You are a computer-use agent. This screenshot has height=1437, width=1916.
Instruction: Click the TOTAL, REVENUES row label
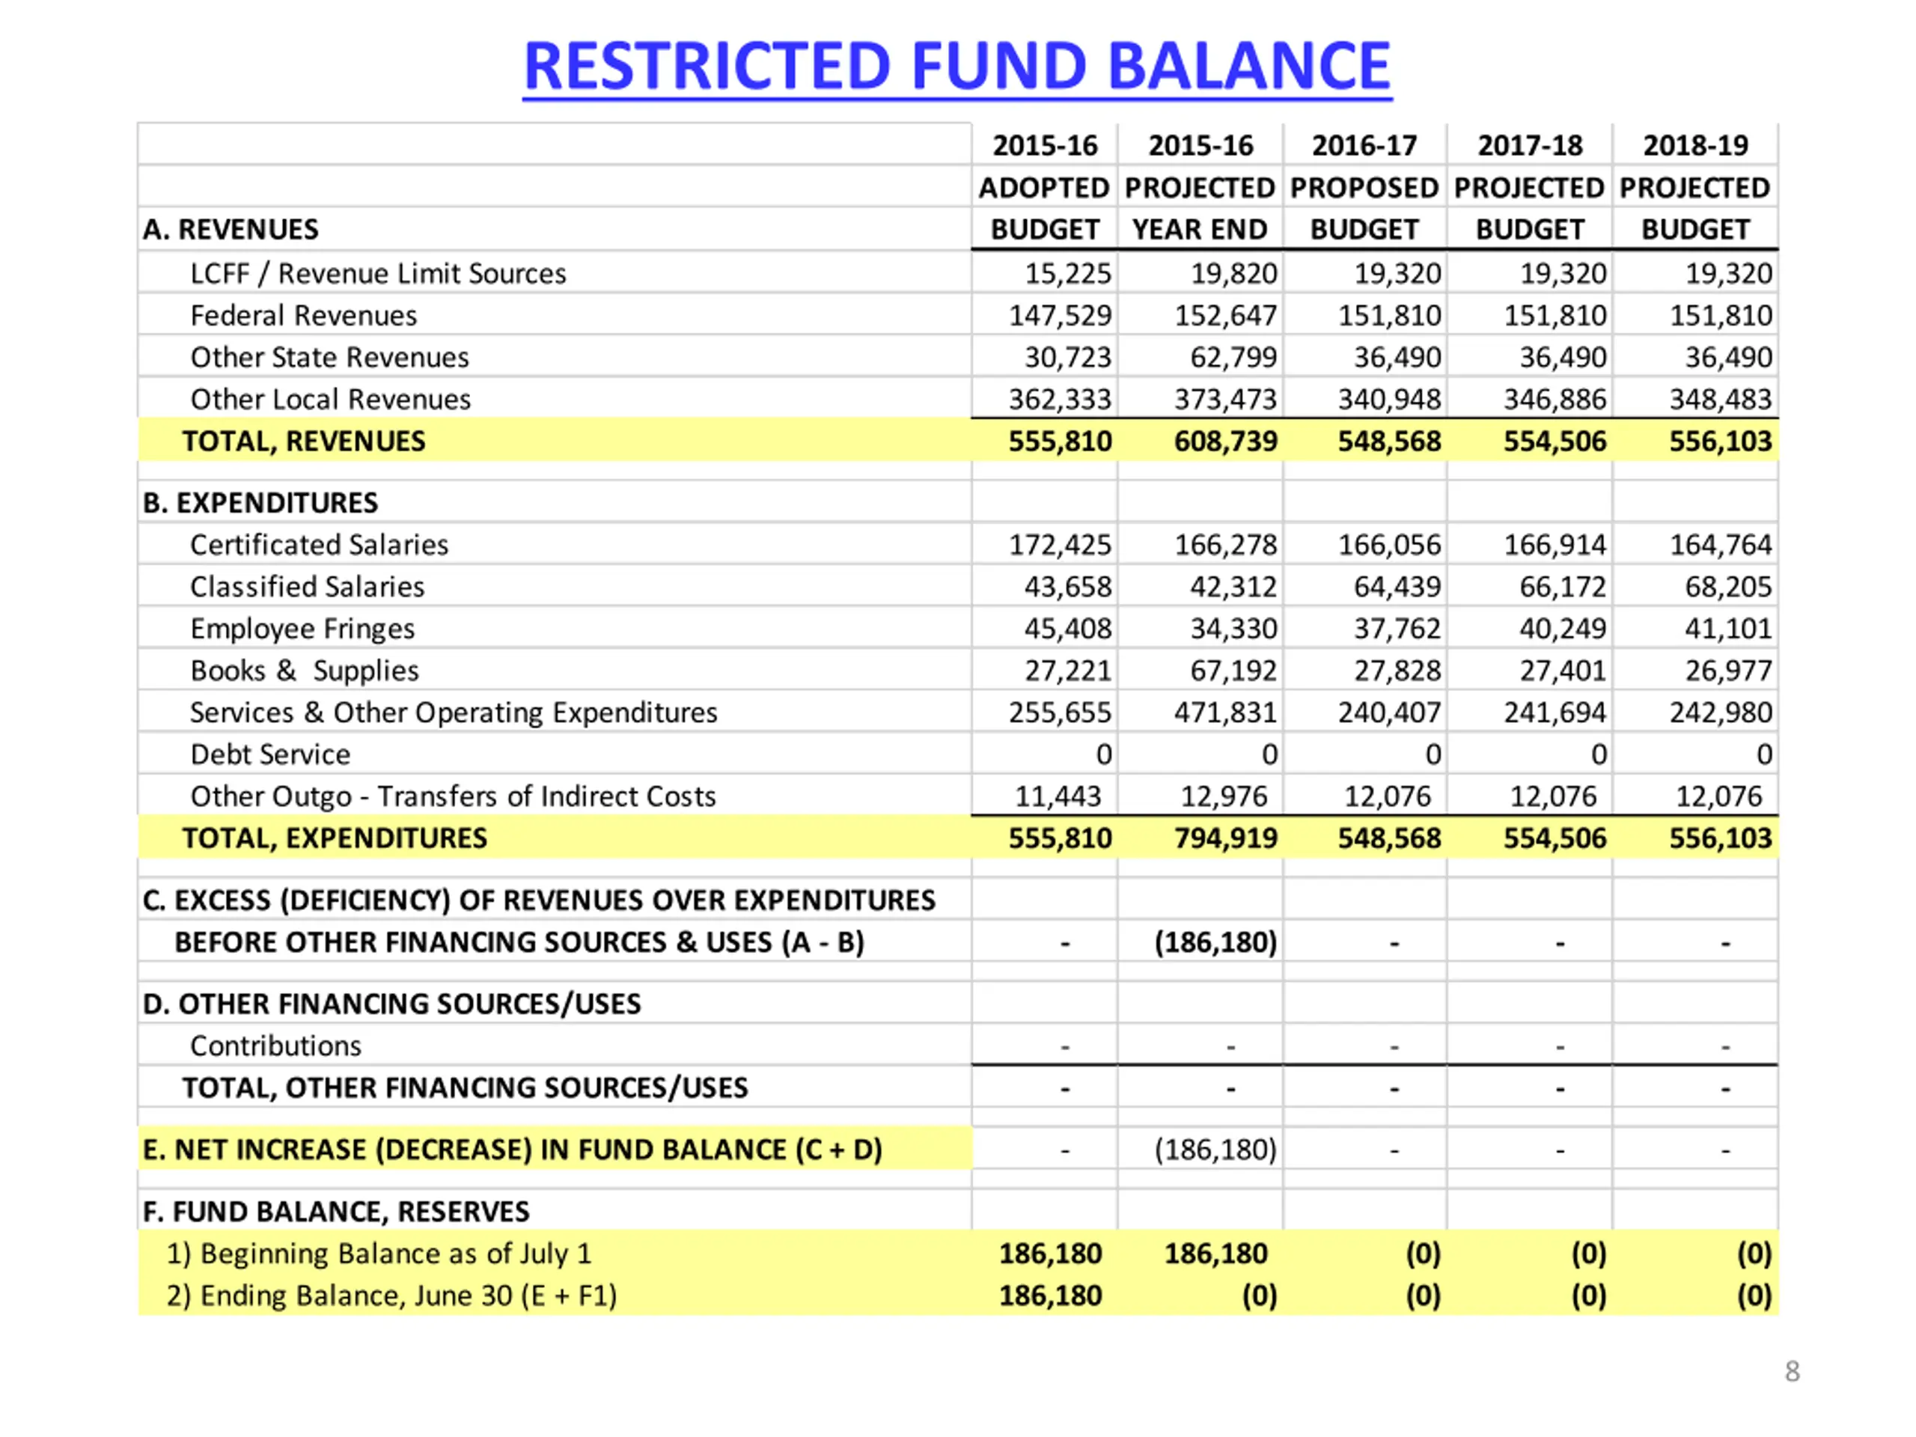point(303,441)
